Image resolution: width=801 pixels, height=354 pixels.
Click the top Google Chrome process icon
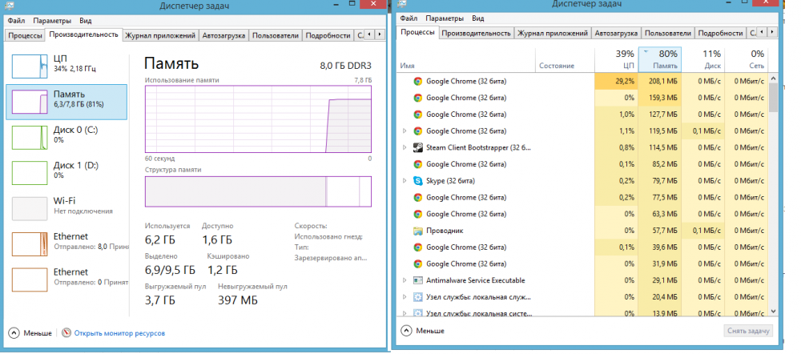pyautogui.click(x=417, y=81)
